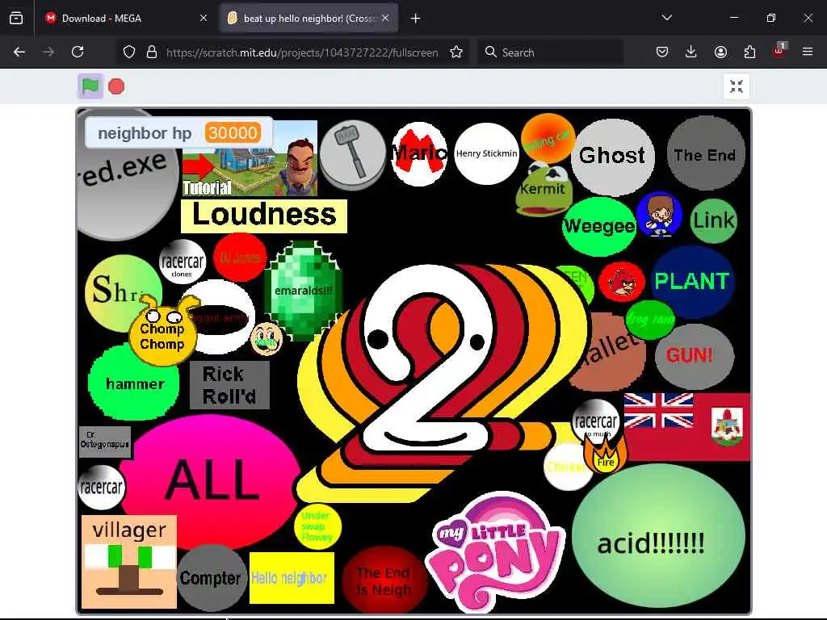The image size is (827, 620).
Task: Open a new browser tab
Action: point(416,19)
